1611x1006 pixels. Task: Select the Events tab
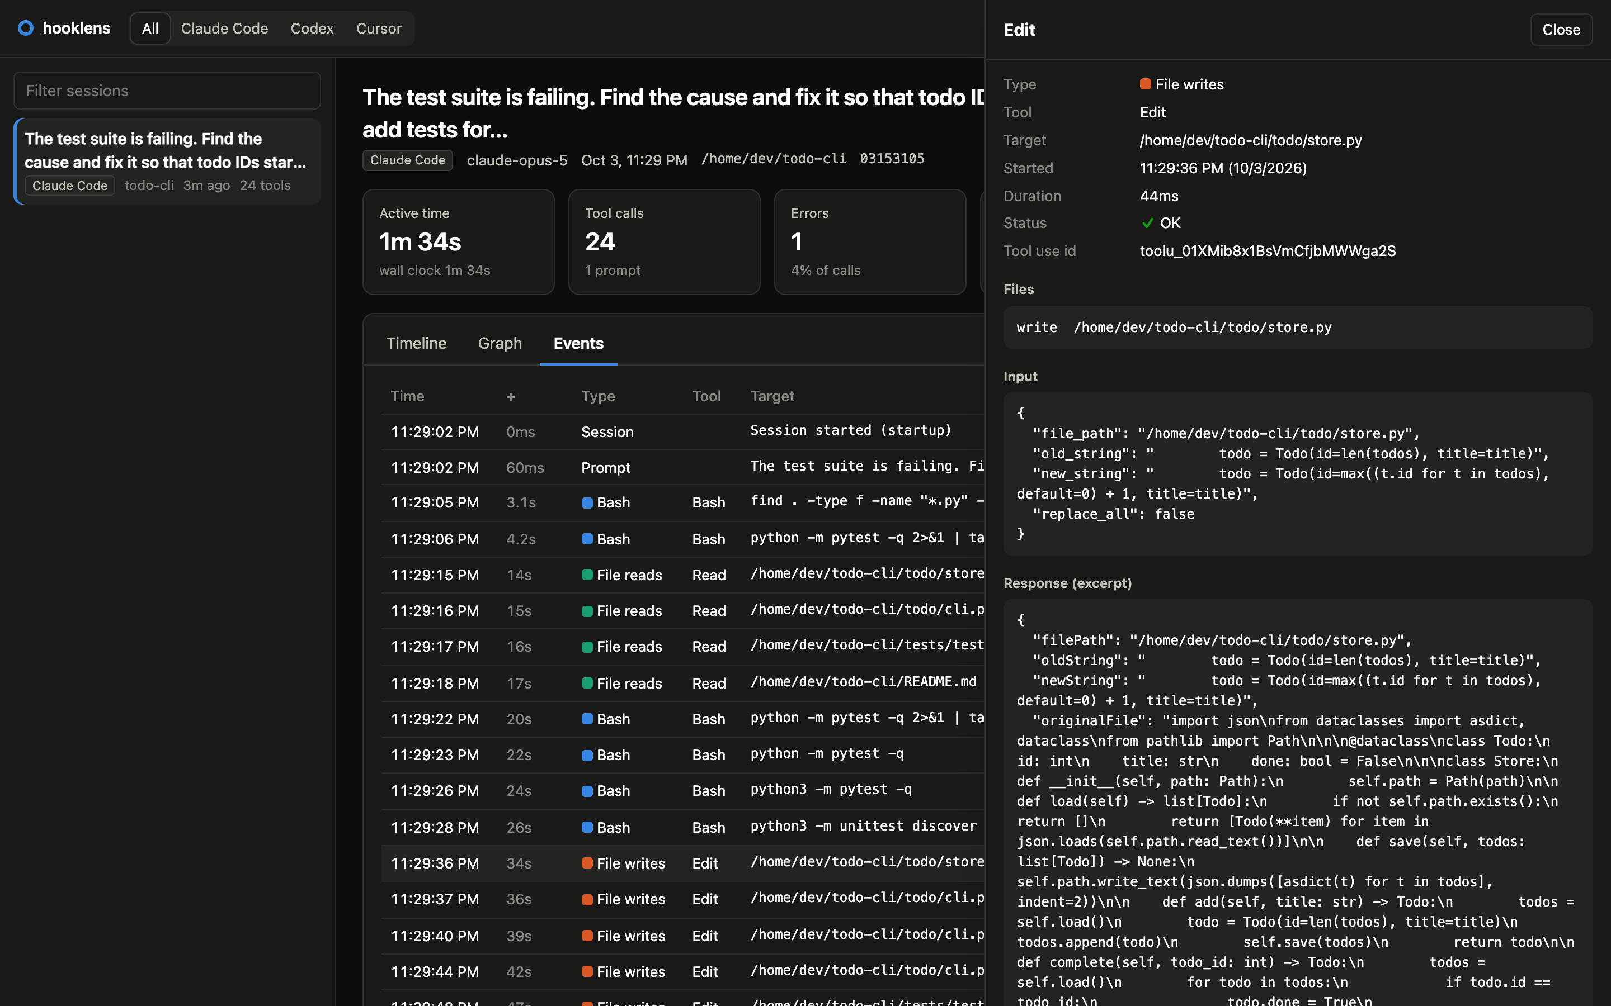578,343
